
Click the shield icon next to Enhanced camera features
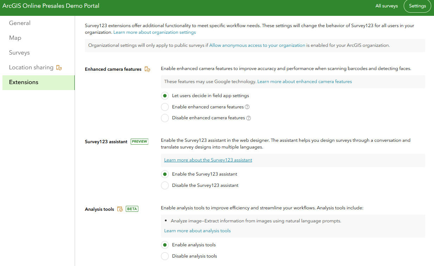(x=148, y=69)
